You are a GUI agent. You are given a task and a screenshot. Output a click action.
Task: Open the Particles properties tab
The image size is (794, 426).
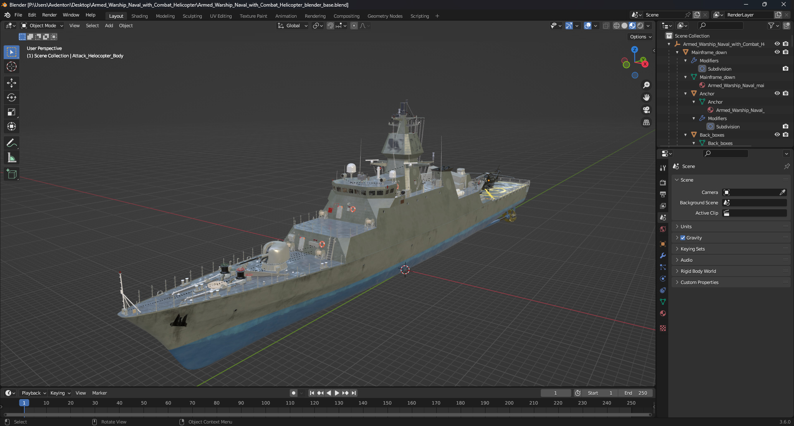tap(663, 267)
